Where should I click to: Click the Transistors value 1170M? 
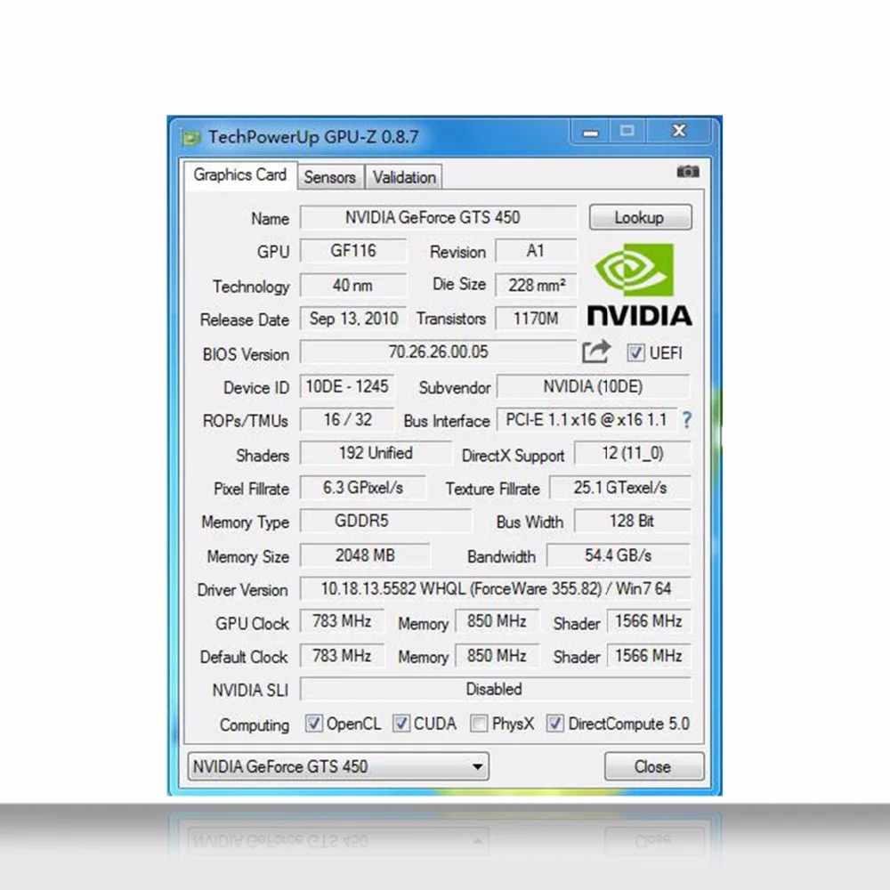pos(536,319)
